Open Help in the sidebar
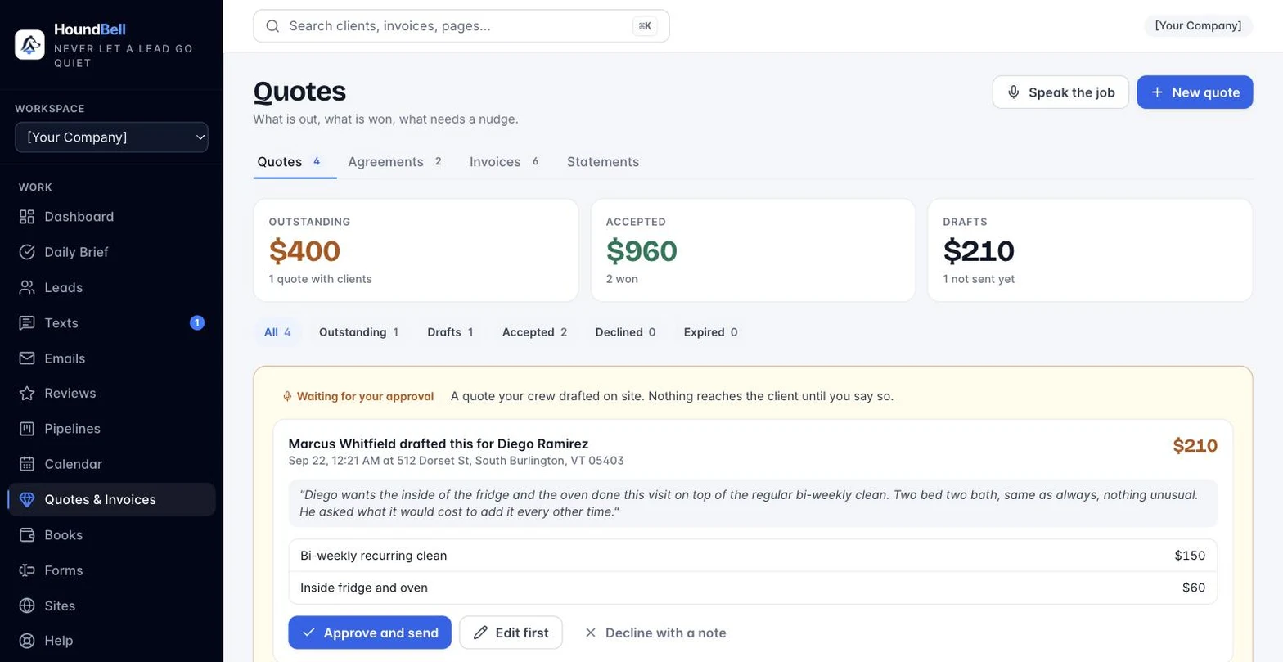The width and height of the screenshot is (1283, 662). coord(111,641)
